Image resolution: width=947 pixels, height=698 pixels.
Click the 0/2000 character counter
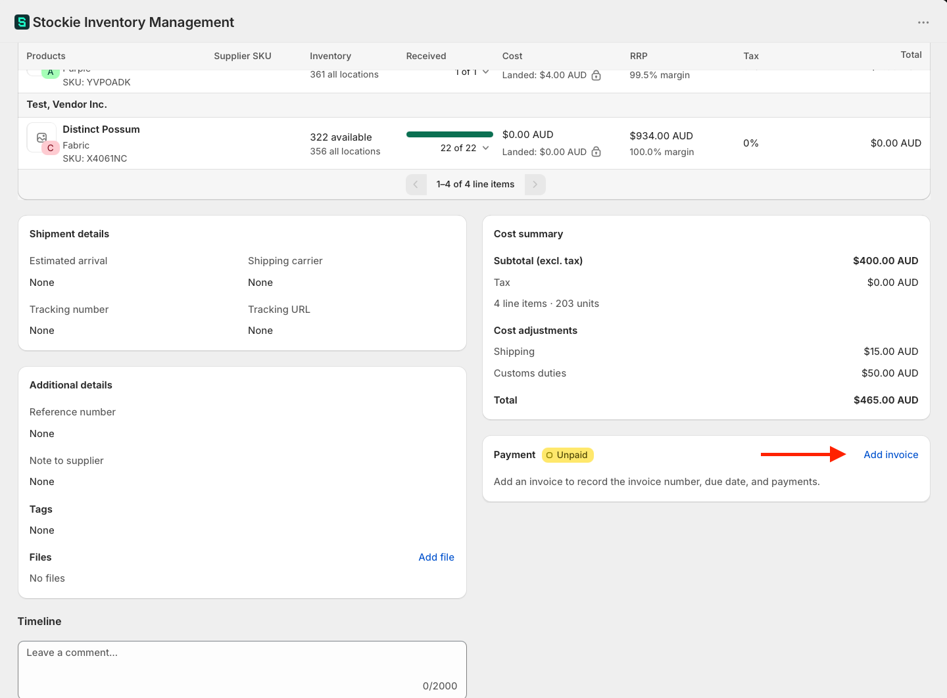coord(440,686)
